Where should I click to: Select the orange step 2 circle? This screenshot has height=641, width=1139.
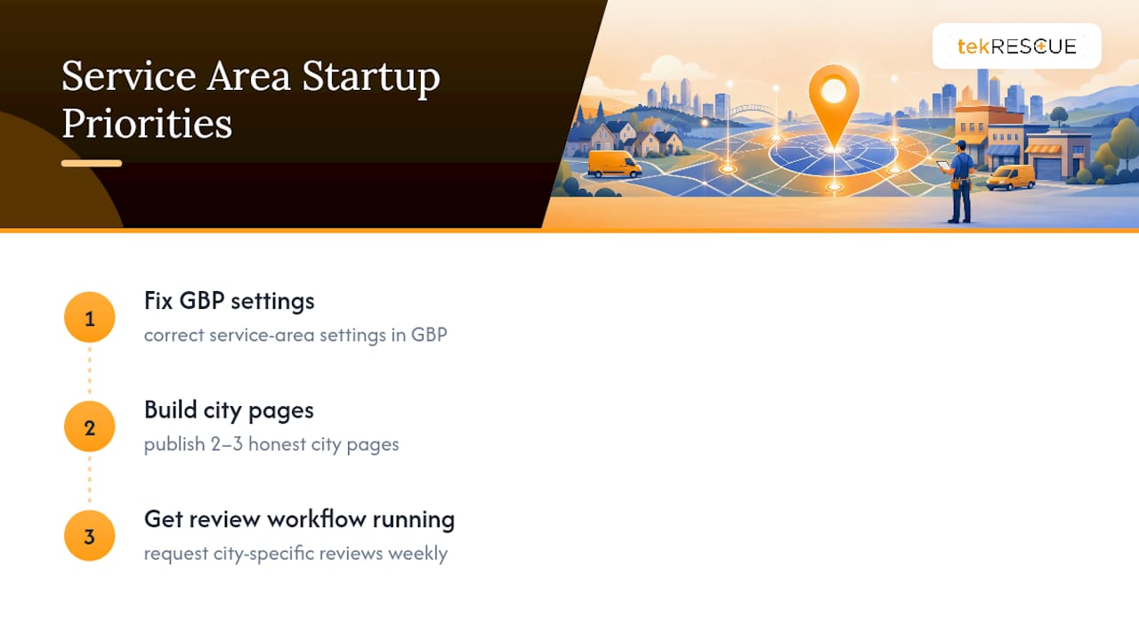click(90, 427)
